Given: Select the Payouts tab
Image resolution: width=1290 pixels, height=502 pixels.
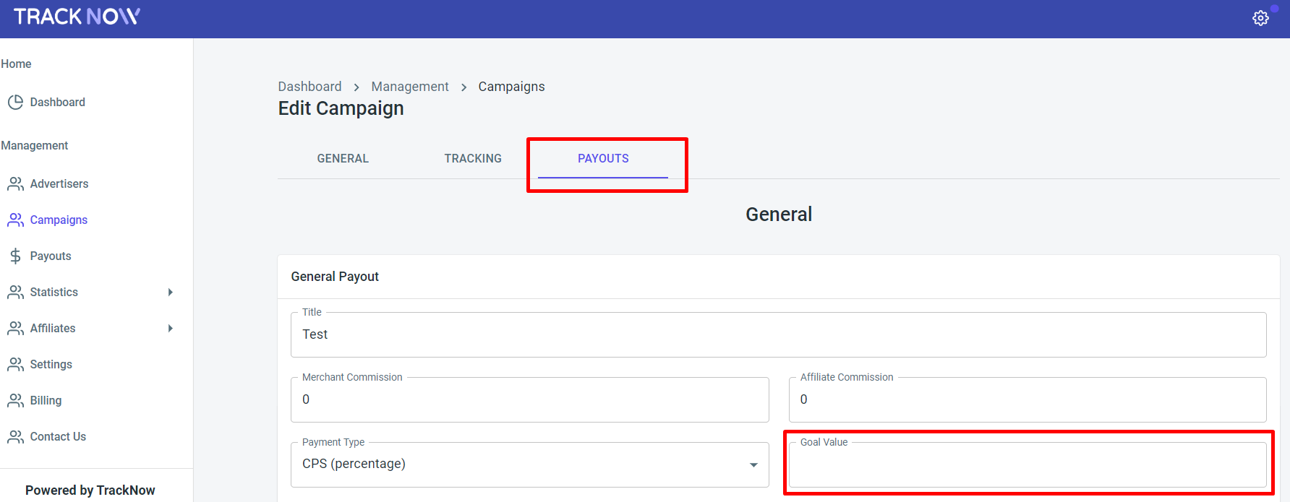Looking at the screenshot, I should pos(603,158).
